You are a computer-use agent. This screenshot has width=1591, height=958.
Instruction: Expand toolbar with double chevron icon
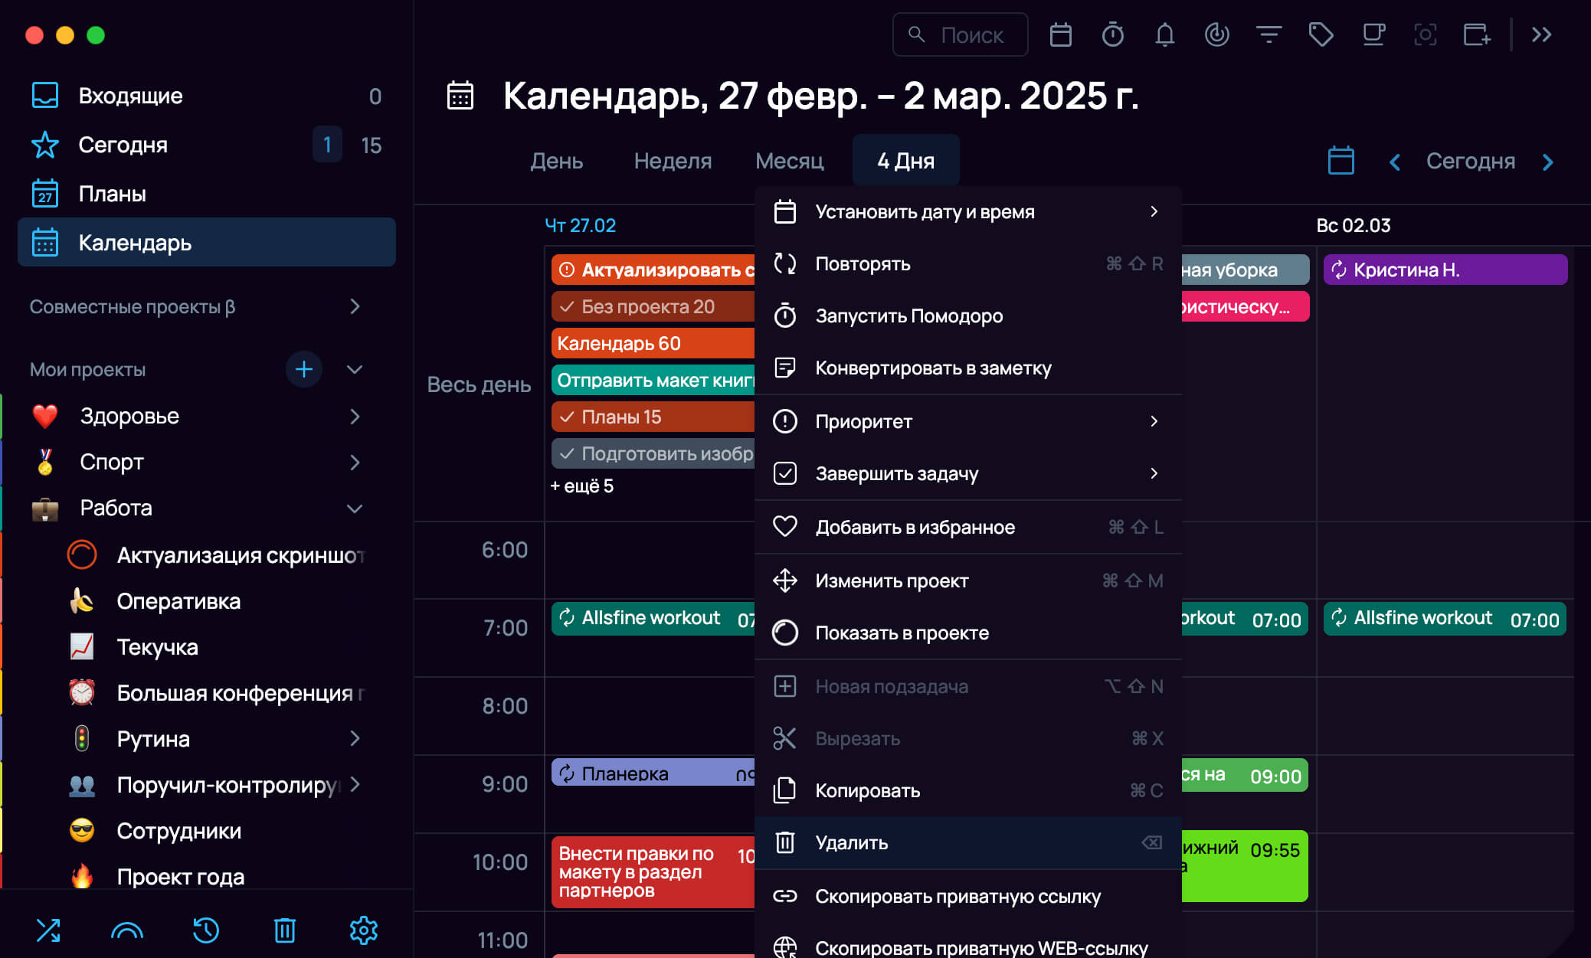tap(1541, 34)
